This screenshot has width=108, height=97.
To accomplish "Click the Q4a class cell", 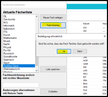I will point(104,67).
